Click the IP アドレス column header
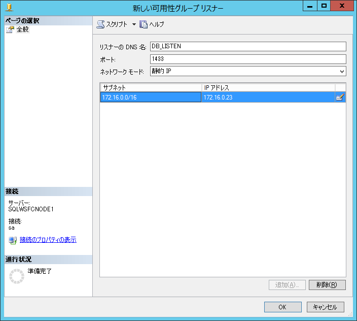This screenshot has width=357, height=321. [x=268, y=87]
